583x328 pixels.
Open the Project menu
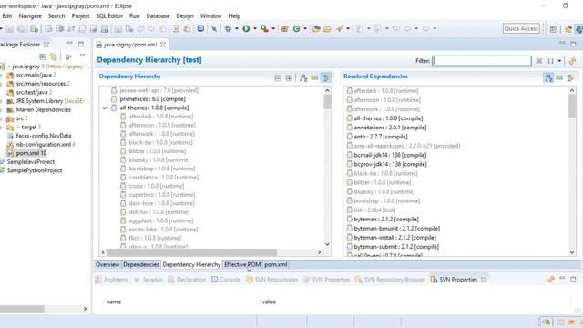pyautogui.click(x=80, y=16)
